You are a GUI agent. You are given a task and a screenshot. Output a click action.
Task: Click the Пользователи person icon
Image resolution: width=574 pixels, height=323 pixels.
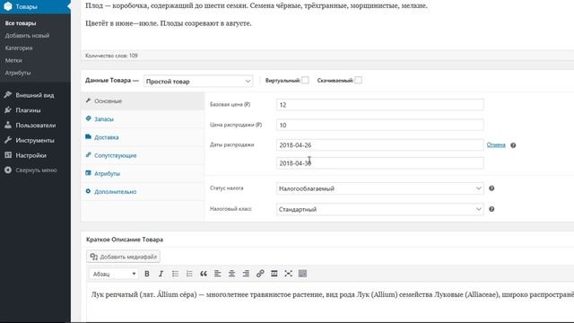coord(8,125)
